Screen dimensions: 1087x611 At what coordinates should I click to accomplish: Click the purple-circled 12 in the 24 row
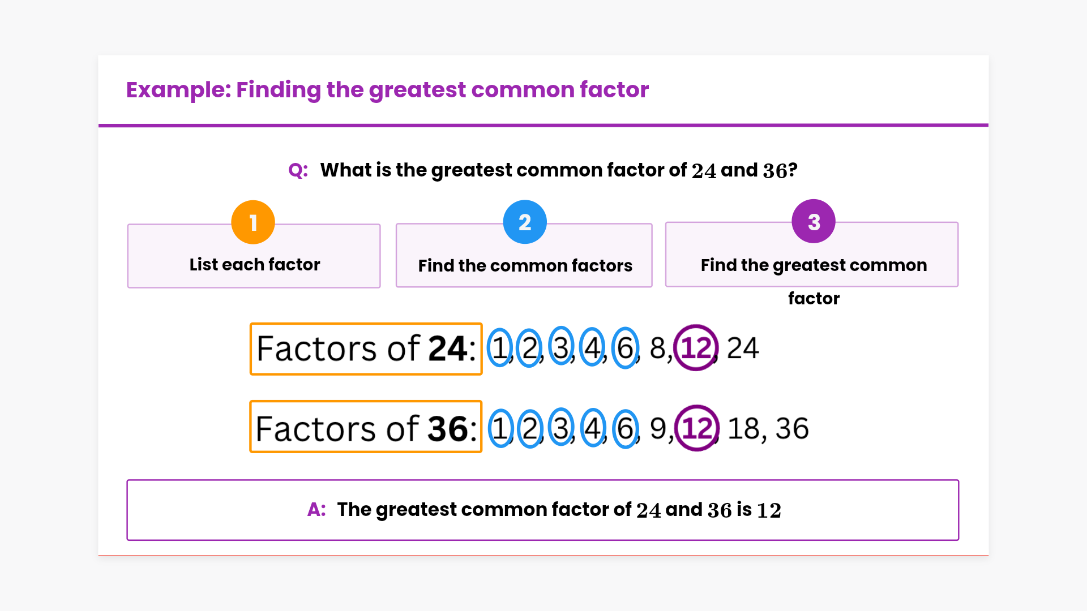[x=696, y=348]
